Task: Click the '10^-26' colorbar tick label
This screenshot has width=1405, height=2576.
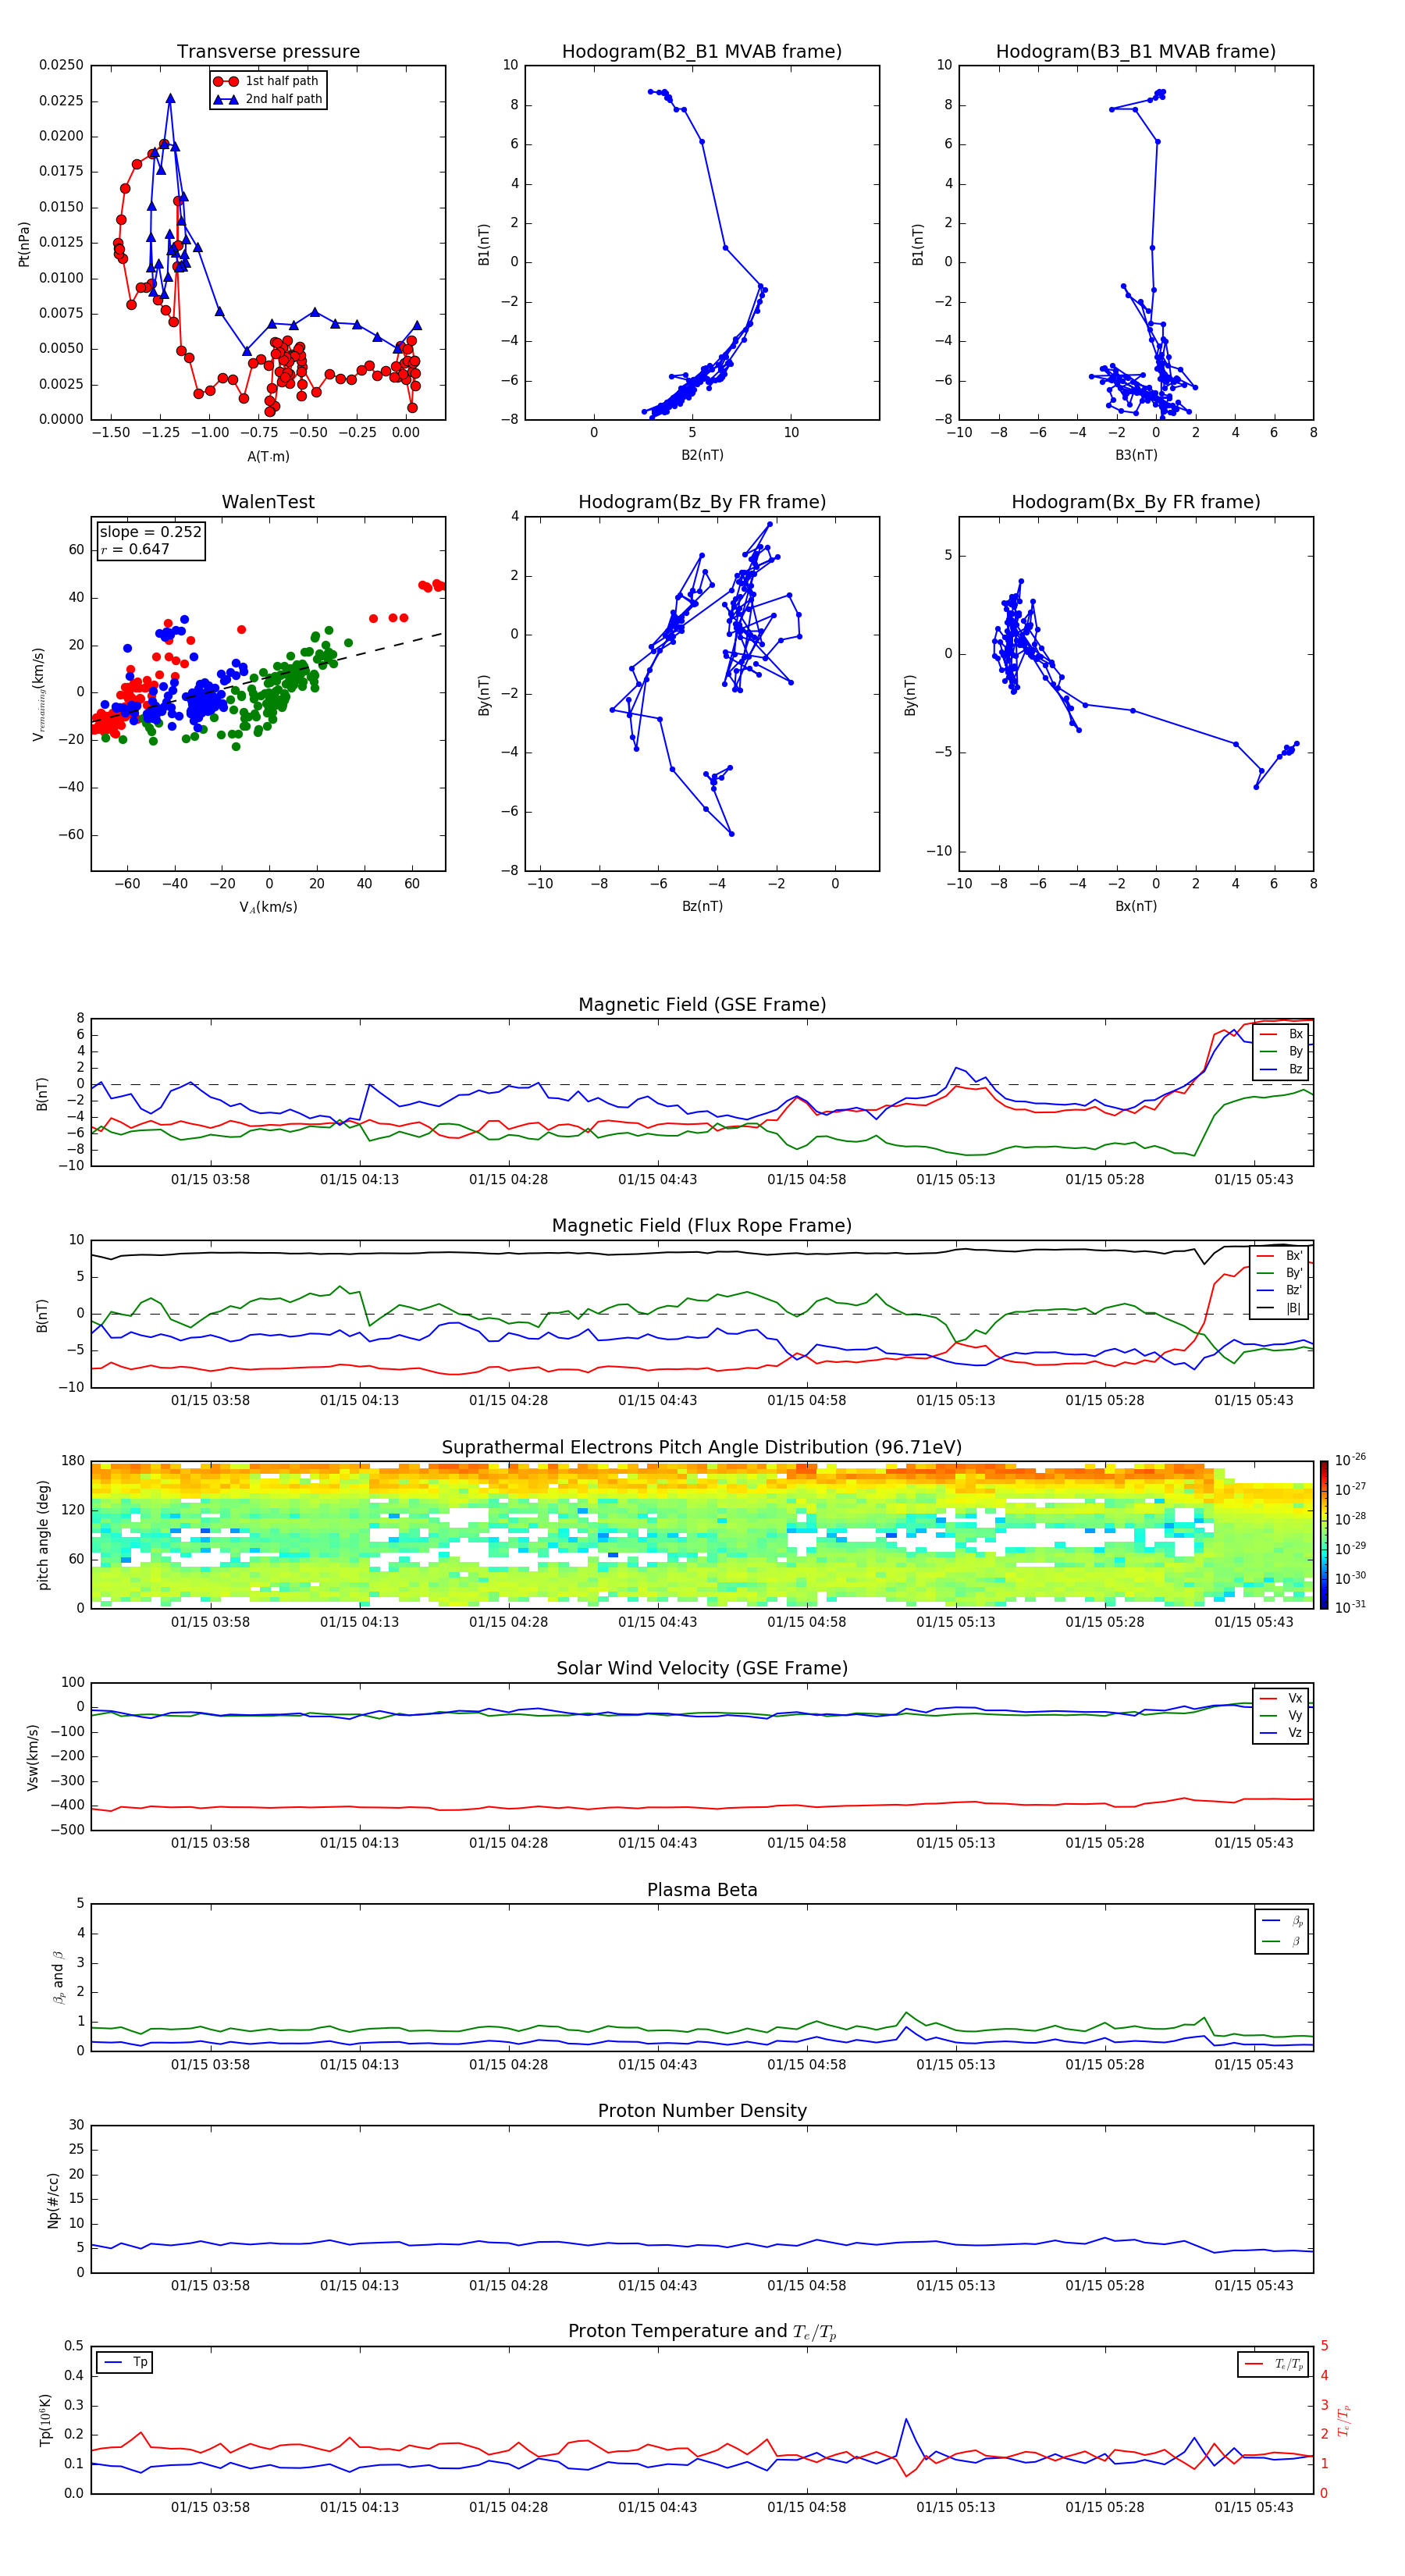Action: pos(1350,1460)
